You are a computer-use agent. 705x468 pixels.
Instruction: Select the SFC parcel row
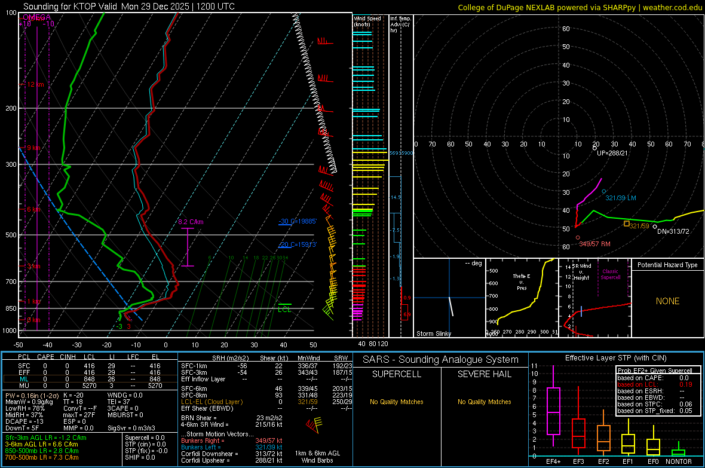coord(90,366)
